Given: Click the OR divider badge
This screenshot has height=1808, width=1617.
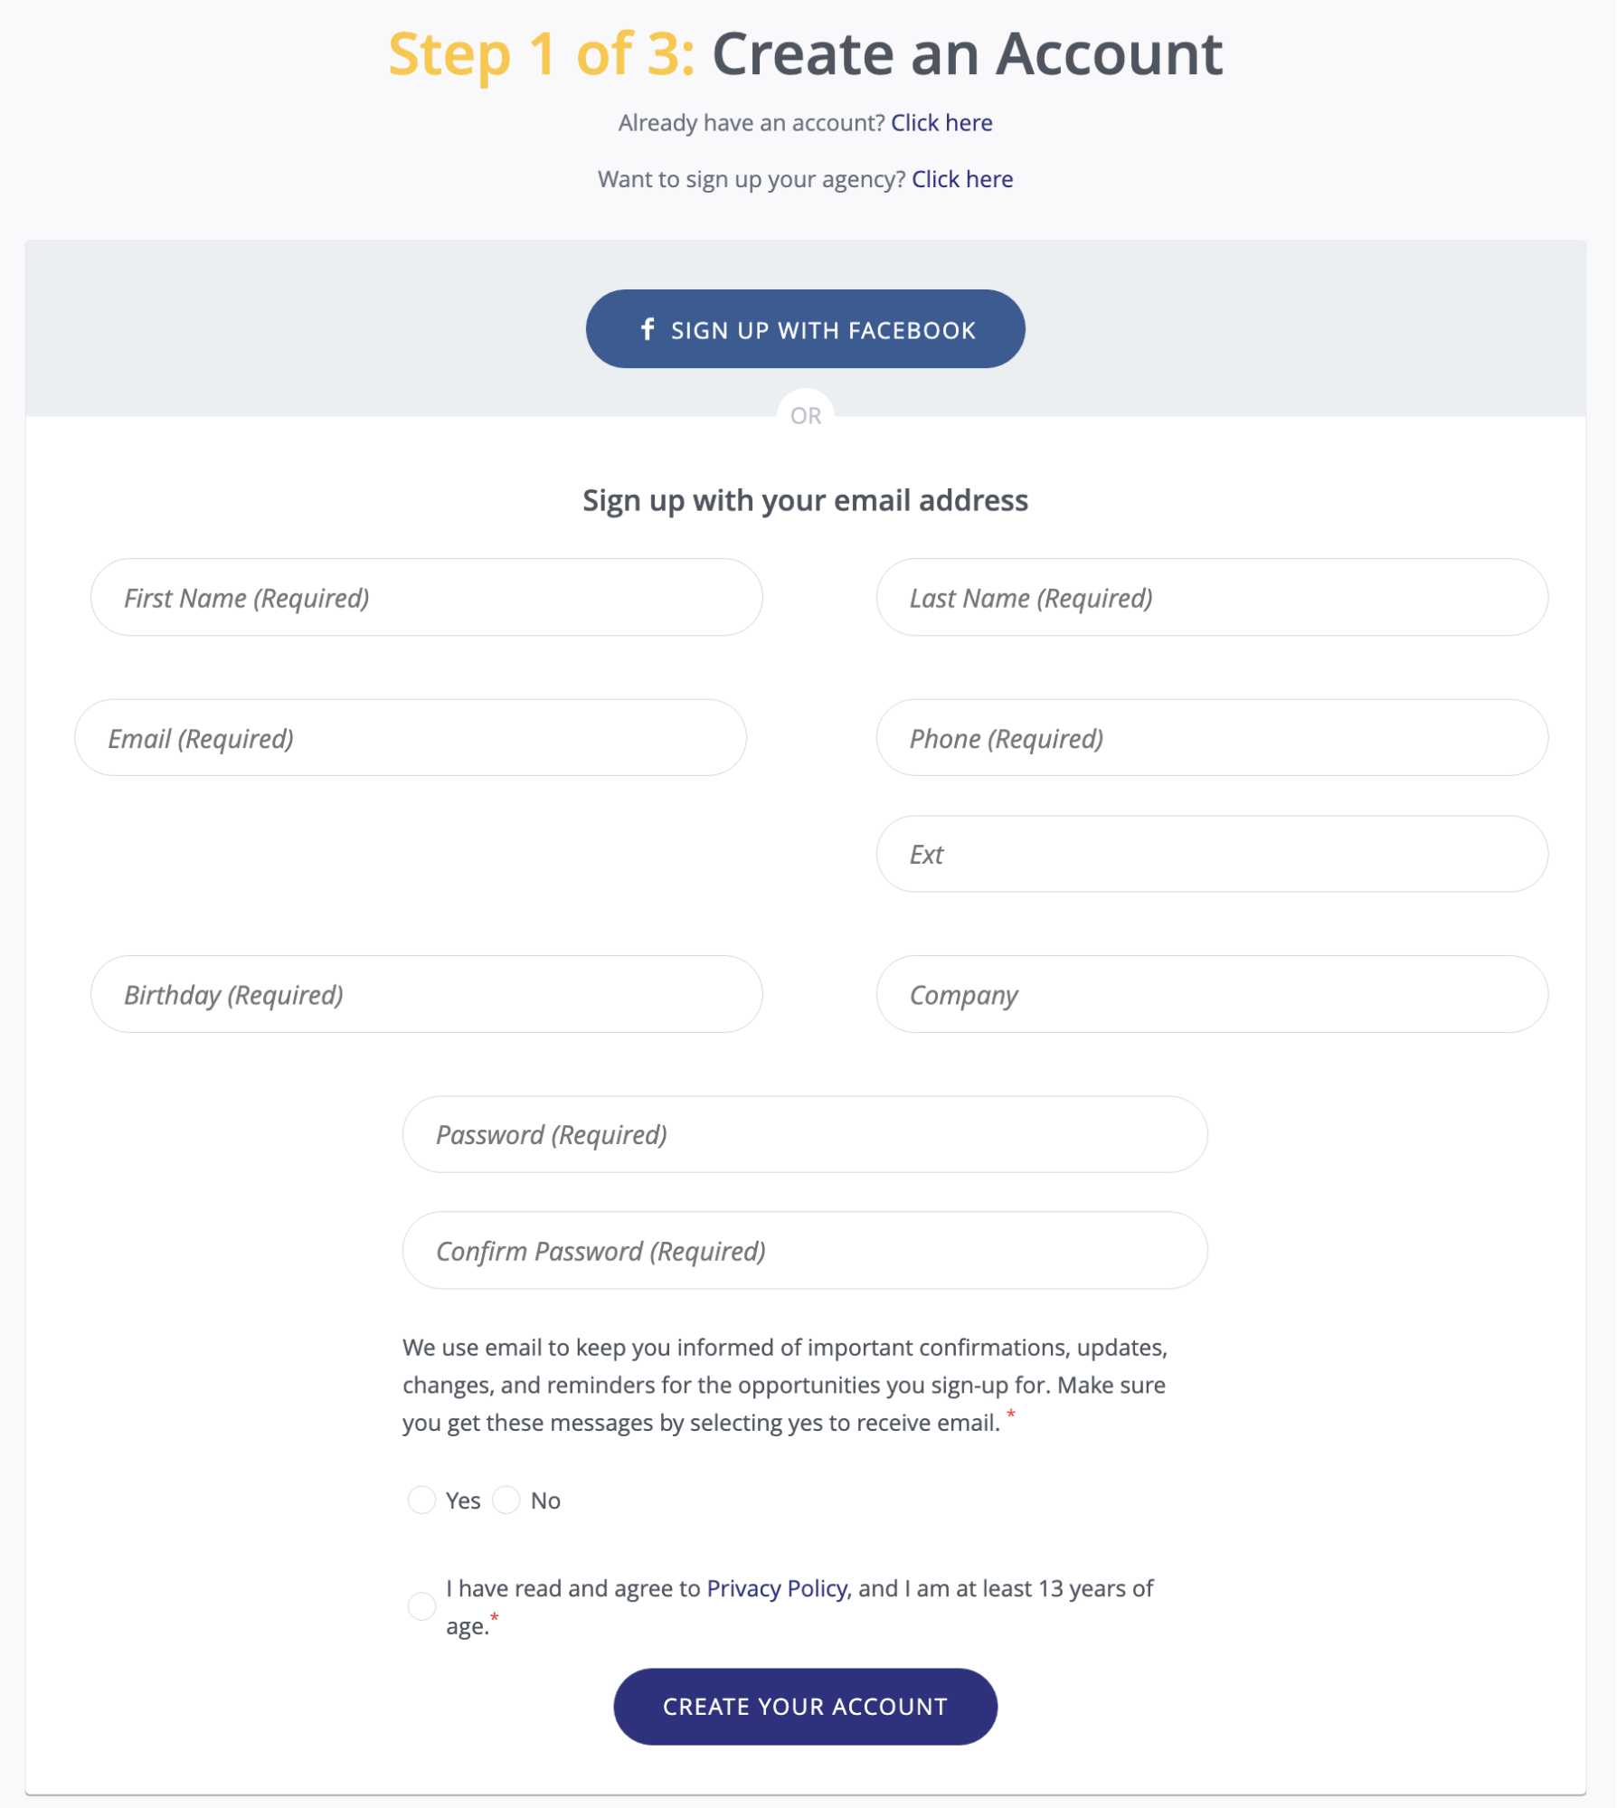Looking at the screenshot, I should 805,415.
